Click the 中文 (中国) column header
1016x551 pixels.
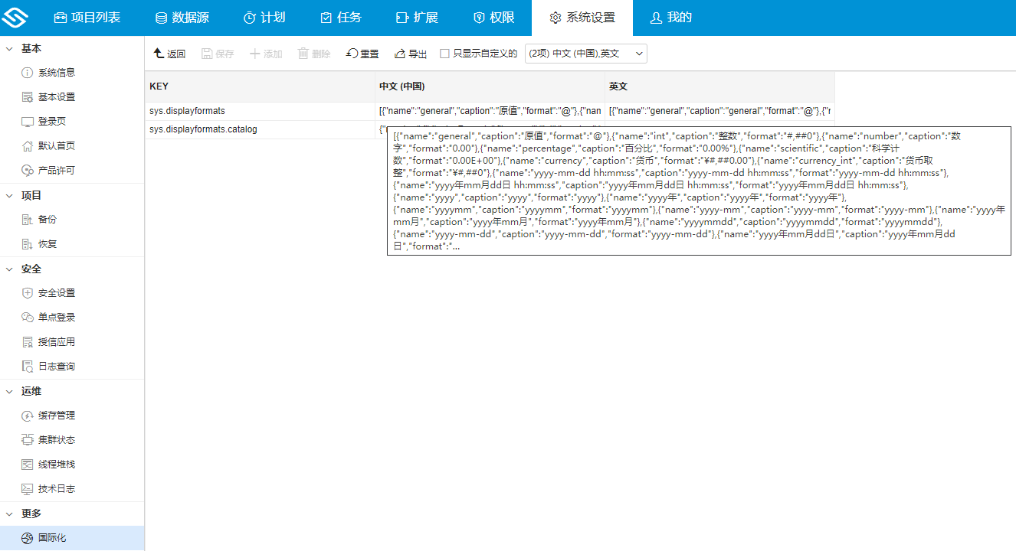(490, 86)
